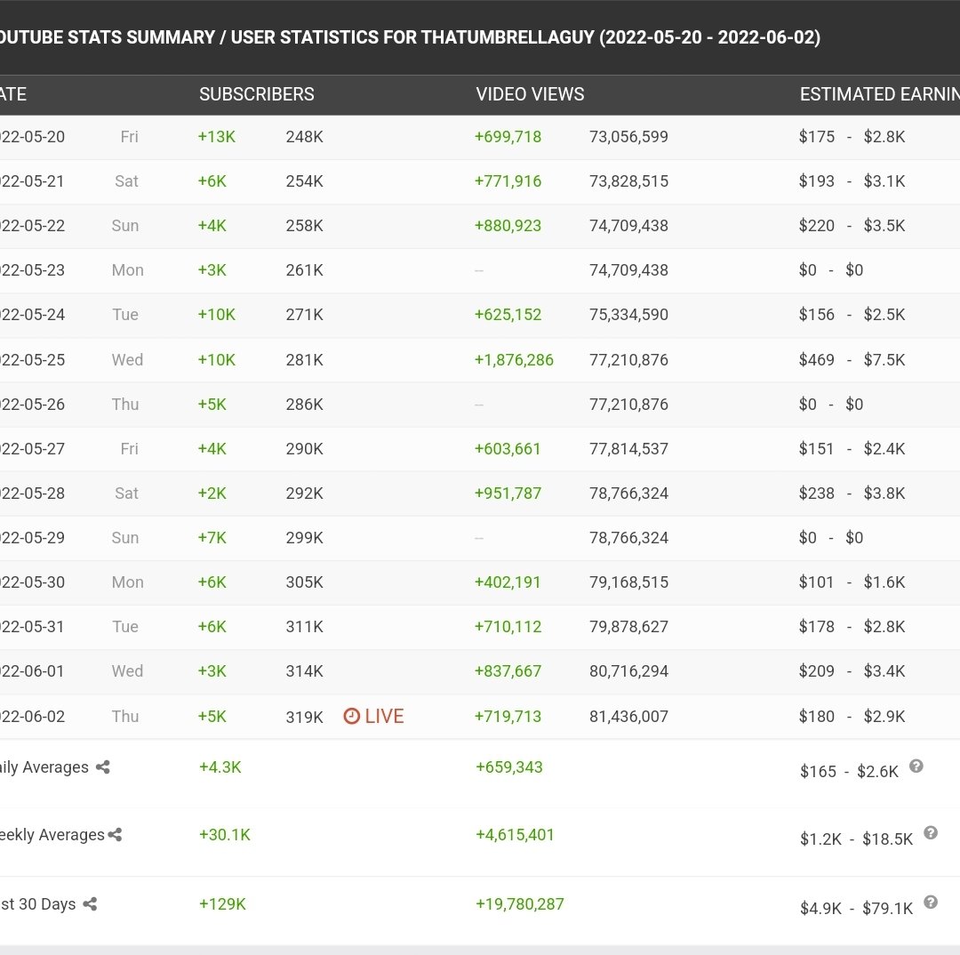Click 77,814,537 total views value
This screenshot has height=955, width=960.
pyautogui.click(x=628, y=448)
